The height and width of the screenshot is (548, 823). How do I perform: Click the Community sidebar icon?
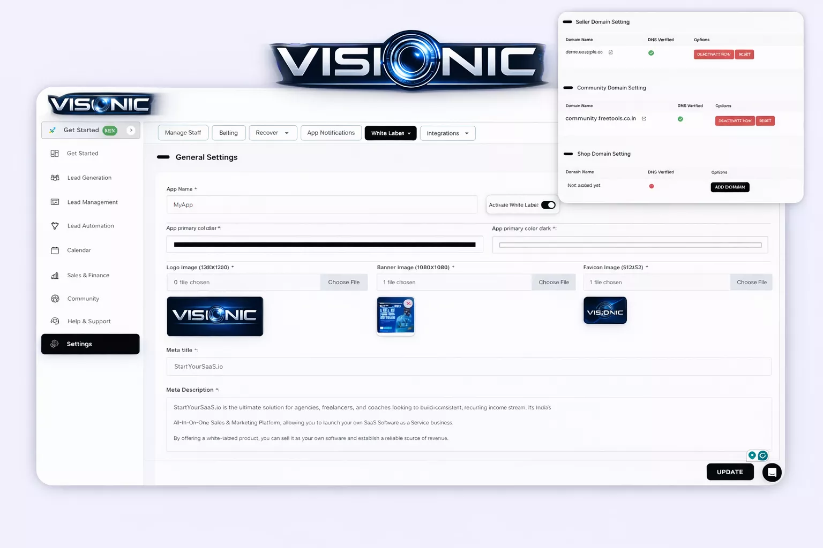55,299
